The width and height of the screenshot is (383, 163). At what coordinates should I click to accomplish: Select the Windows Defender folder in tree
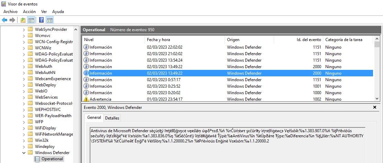pyautogui.click(x=52, y=153)
